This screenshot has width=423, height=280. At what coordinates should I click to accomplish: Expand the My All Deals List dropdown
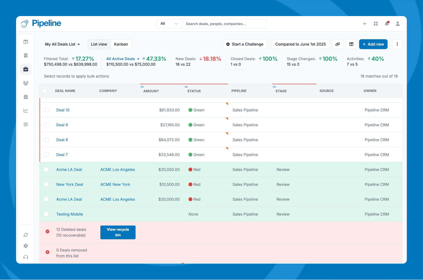point(62,44)
